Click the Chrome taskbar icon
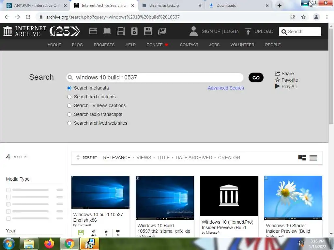This screenshot has width=334, height=250. click(x=69, y=243)
